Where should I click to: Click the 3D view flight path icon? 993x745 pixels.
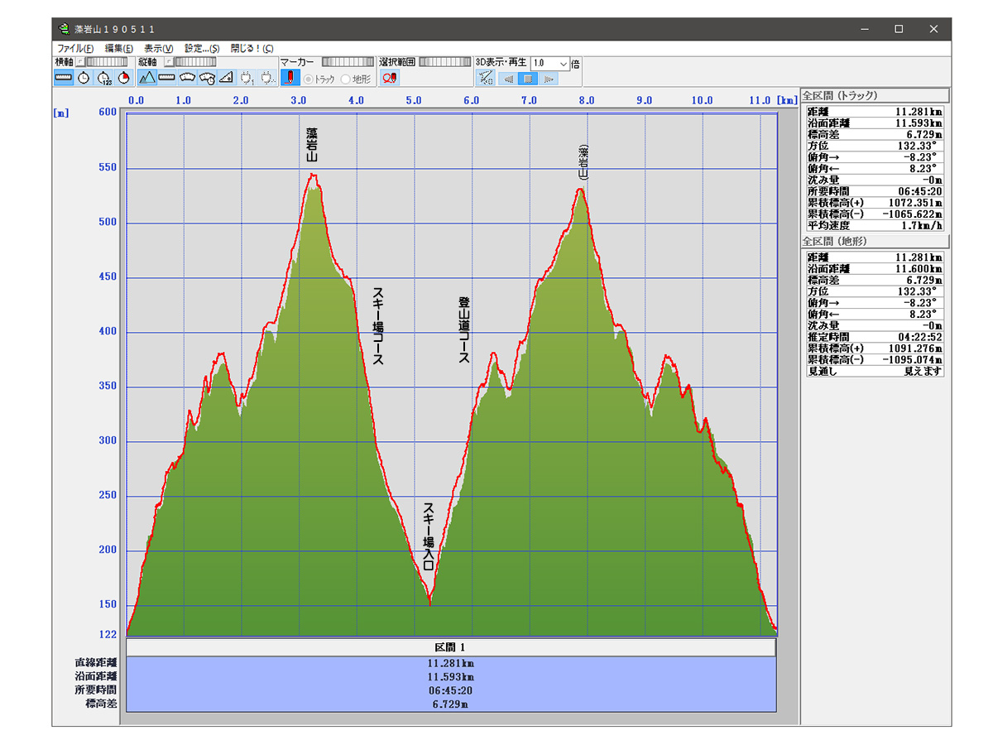point(486,79)
